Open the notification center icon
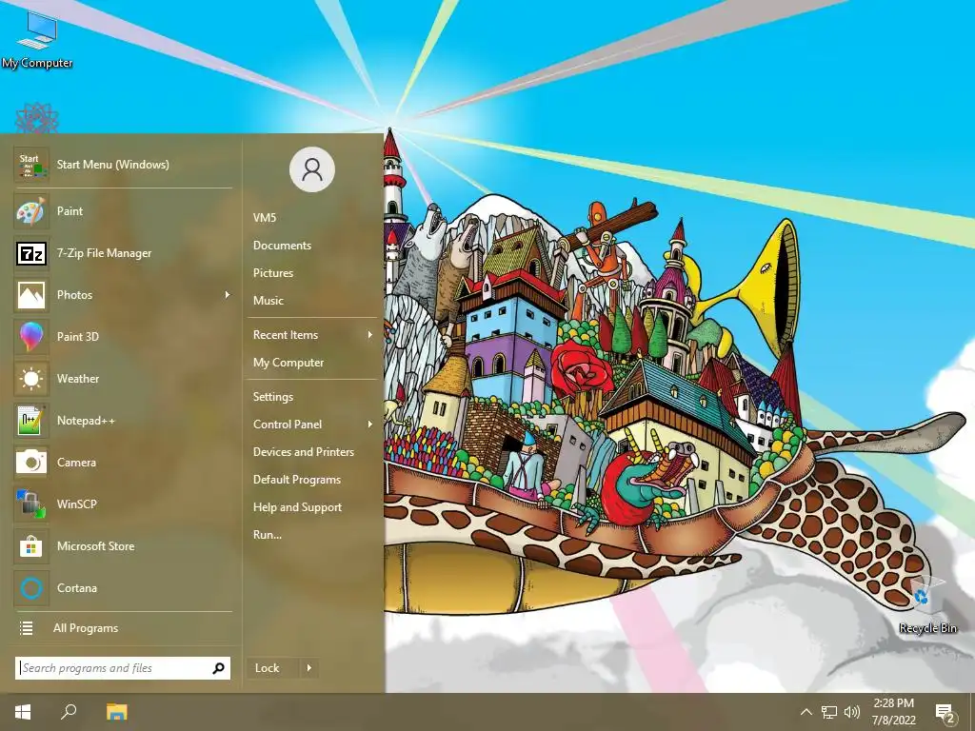Screen dimensions: 975x731 [945, 713]
